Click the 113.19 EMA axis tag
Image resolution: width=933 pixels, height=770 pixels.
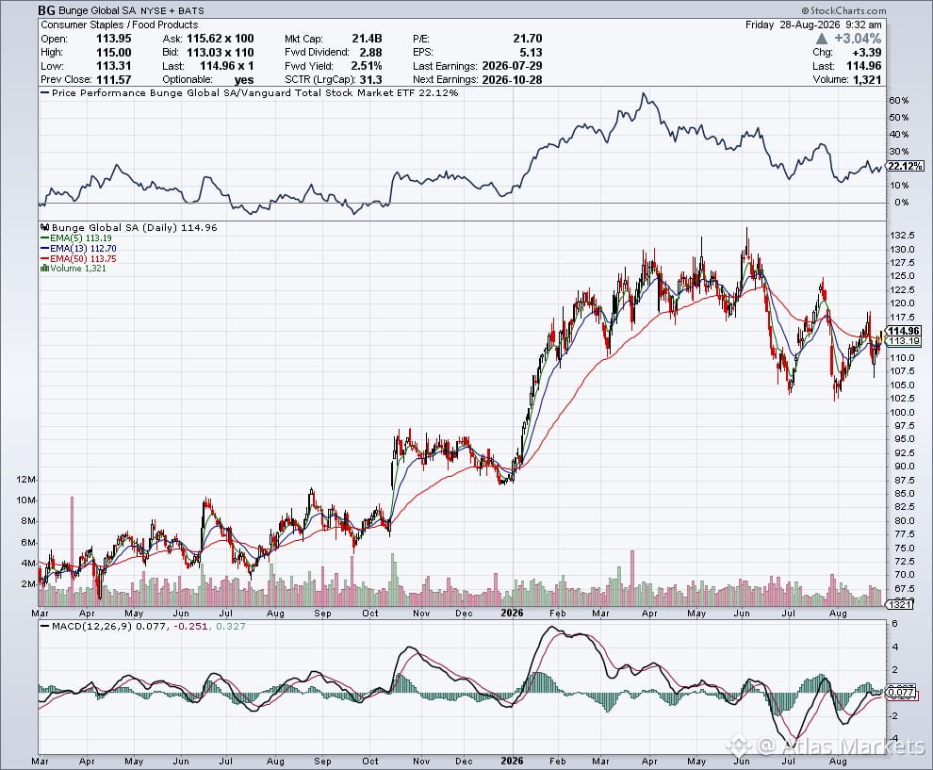tap(904, 341)
